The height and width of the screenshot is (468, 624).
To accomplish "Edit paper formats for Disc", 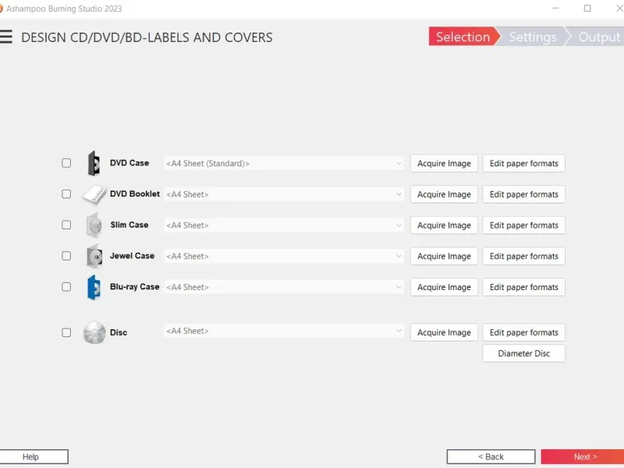I will point(524,333).
